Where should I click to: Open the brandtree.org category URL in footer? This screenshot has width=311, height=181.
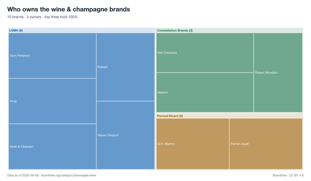click(x=69, y=175)
